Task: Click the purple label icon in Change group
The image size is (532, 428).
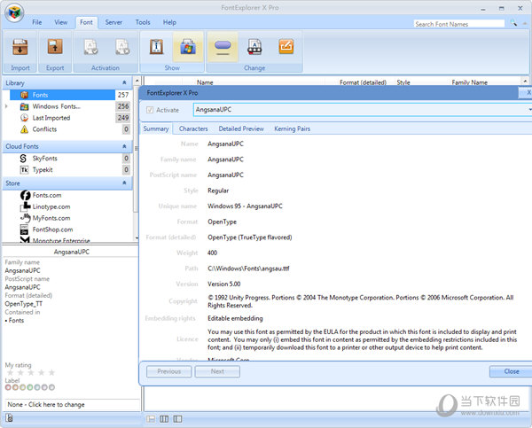Action: pos(223,47)
